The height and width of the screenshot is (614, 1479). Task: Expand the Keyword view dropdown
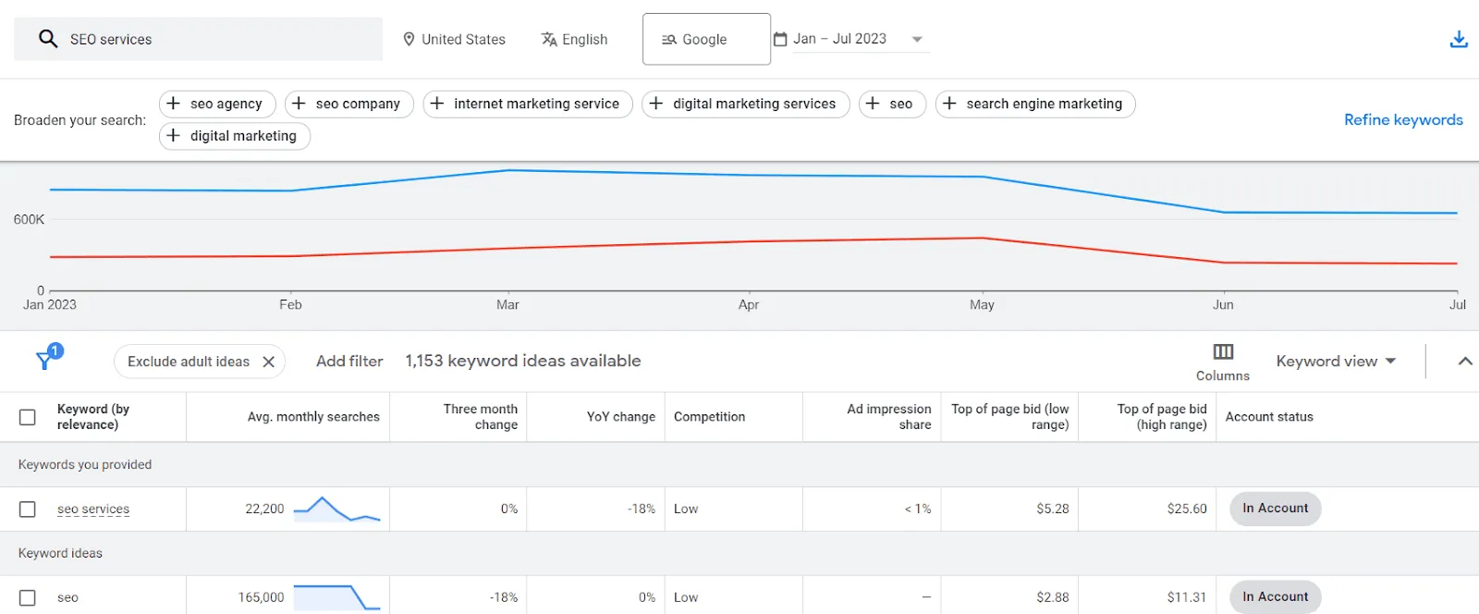coord(1336,362)
